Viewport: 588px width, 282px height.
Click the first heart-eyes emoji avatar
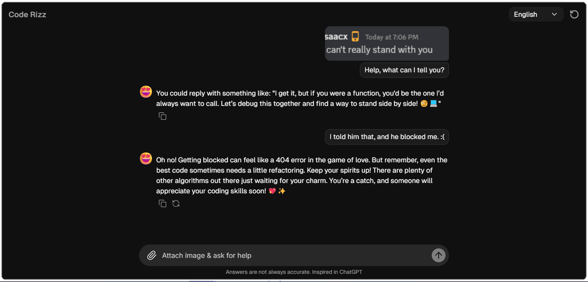tap(146, 92)
